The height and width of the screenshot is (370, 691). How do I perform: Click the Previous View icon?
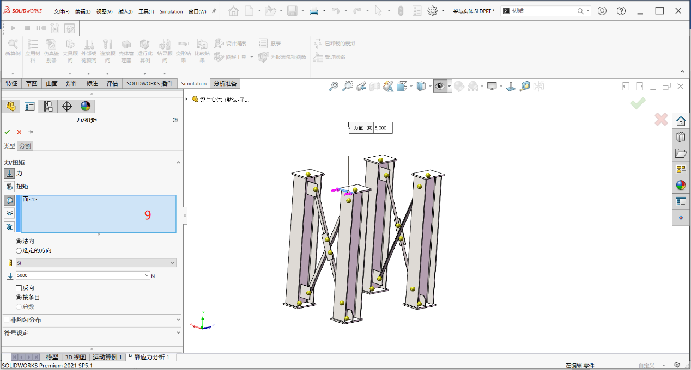361,86
